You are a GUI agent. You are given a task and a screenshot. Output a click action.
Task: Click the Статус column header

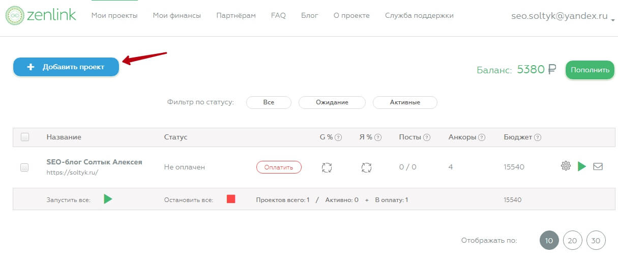click(175, 137)
